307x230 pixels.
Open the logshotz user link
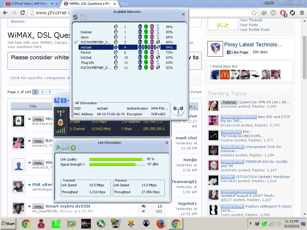[188, 204]
